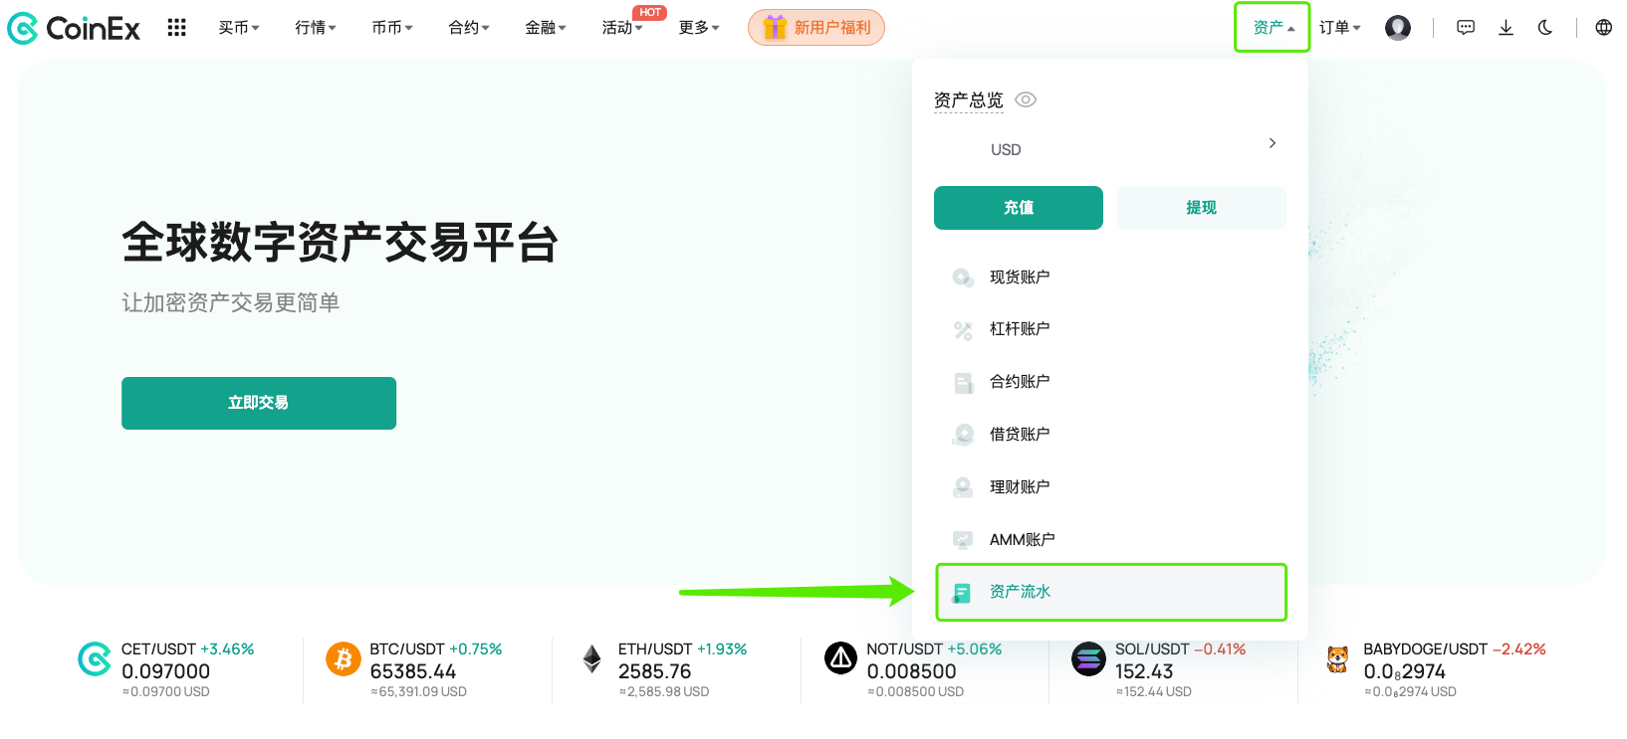The height and width of the screenshot is (739, 1627).
Task: Expand the 币币 dropdown menu
Action: click(392, 28)
